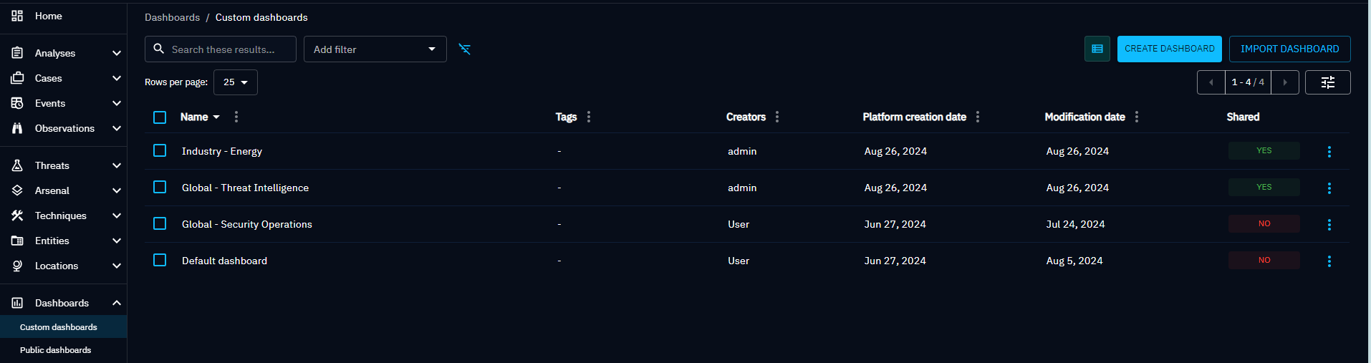Image resolution: width=1371 pixels, height=363 pixels.
Task: Open the column settings sliders icon
Action: click(1327, 82)
